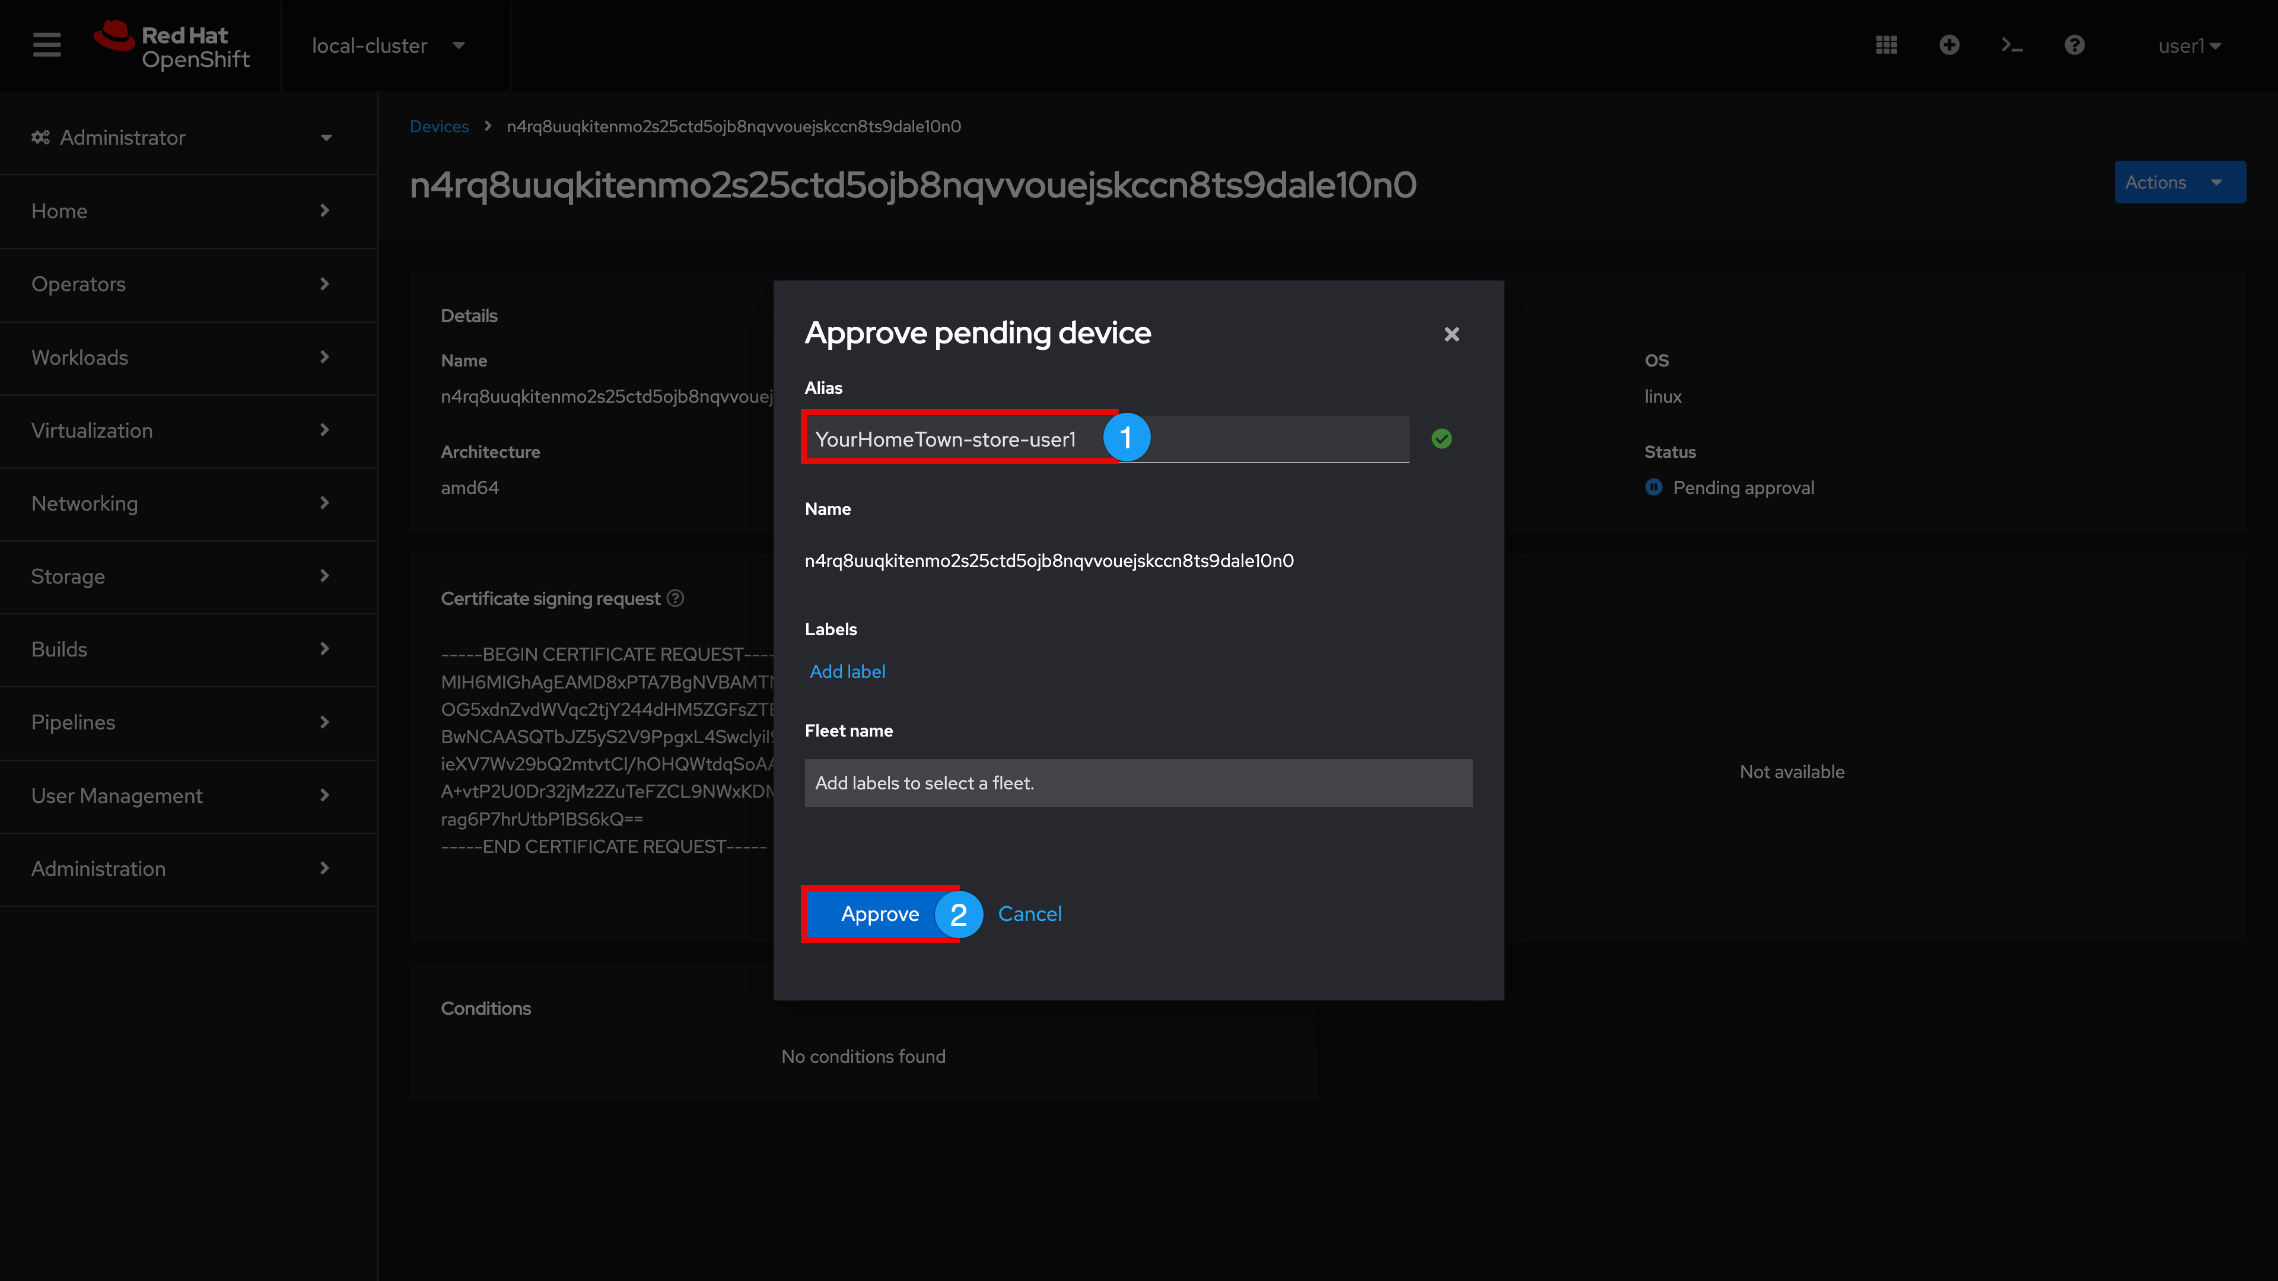This screenshot has height=1281, width=2278.
Task: Click the linux OS value
Action: pyautogui.click(x=1662, y=396)
